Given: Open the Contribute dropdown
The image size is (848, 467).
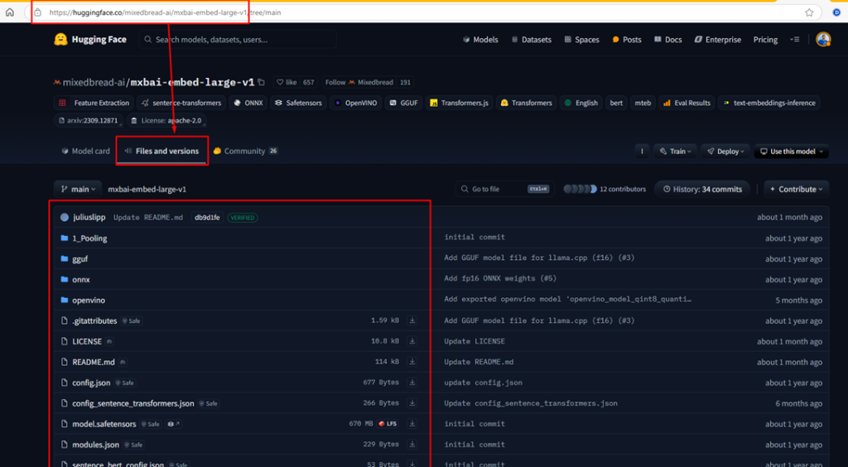Looking at the screenshot, I should click(796, 190).
